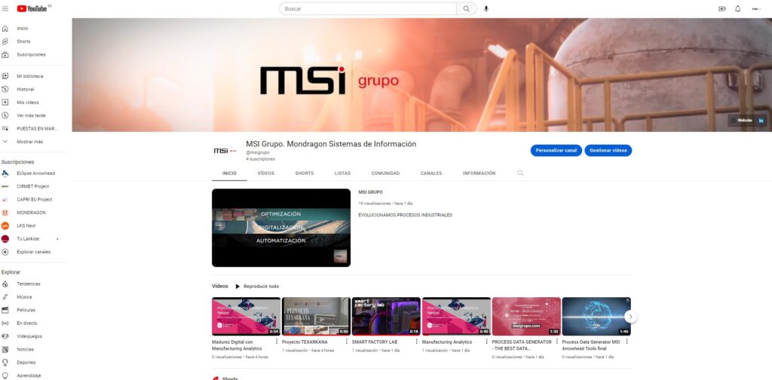
Task: Click next arrow in videos carousel
Action: (631, 317)
